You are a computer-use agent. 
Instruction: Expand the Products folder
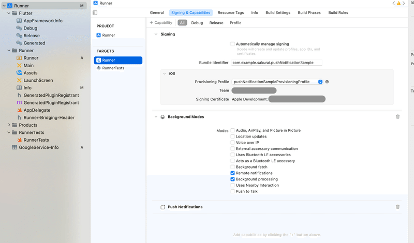(9, 125)
